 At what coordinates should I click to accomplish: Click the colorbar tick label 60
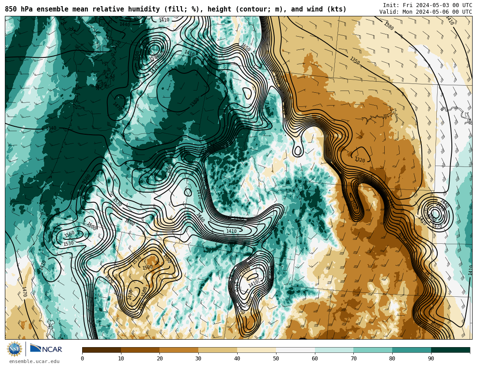[x=315, y=359]
